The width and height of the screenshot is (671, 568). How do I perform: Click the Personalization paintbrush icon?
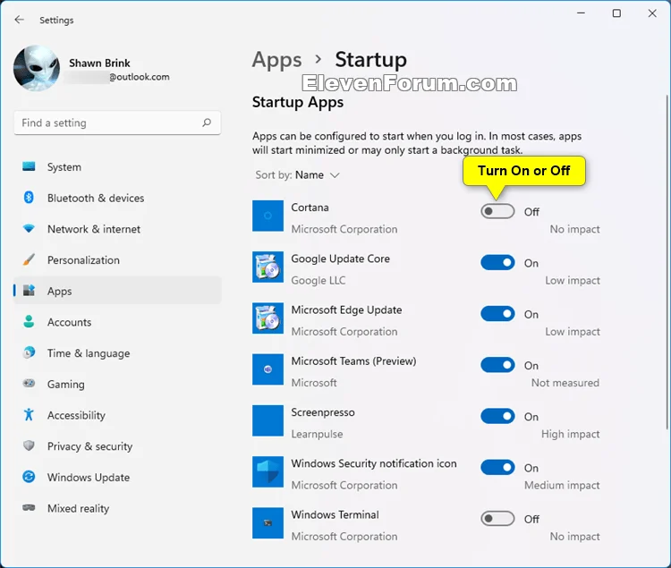pyautogui.click(x=29, y=259)
